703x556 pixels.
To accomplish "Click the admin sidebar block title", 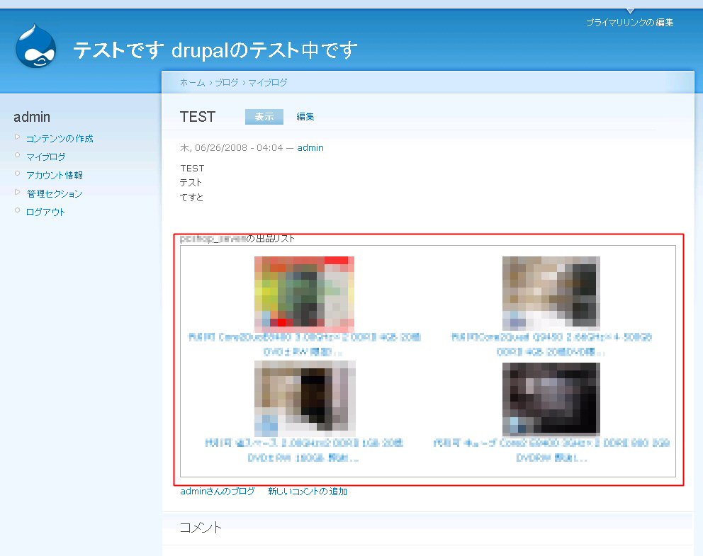I will [32, 117].
